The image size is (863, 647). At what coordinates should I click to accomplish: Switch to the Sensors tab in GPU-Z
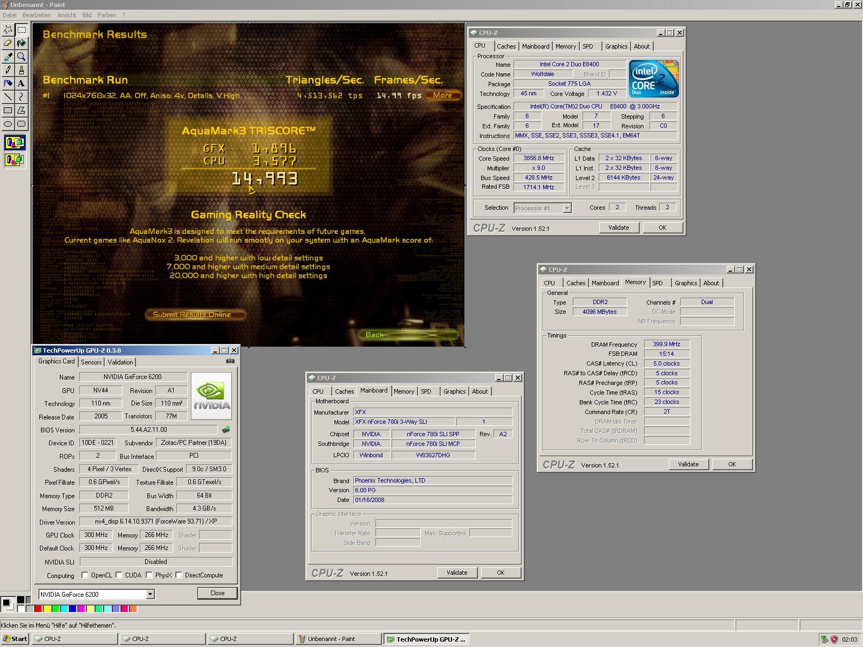point(91,362)
